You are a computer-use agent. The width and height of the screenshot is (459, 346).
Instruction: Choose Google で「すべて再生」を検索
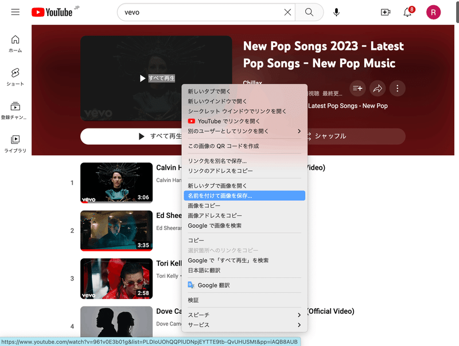click(x=244, y=261)
